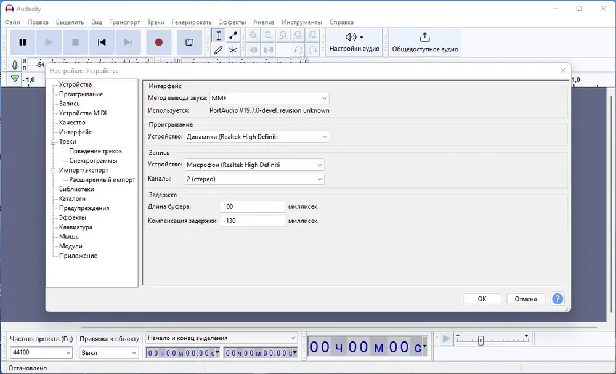Close the Настройки: Устройства dialog
The height and width of the screenshot is (374, 616).
coord(563,70)
